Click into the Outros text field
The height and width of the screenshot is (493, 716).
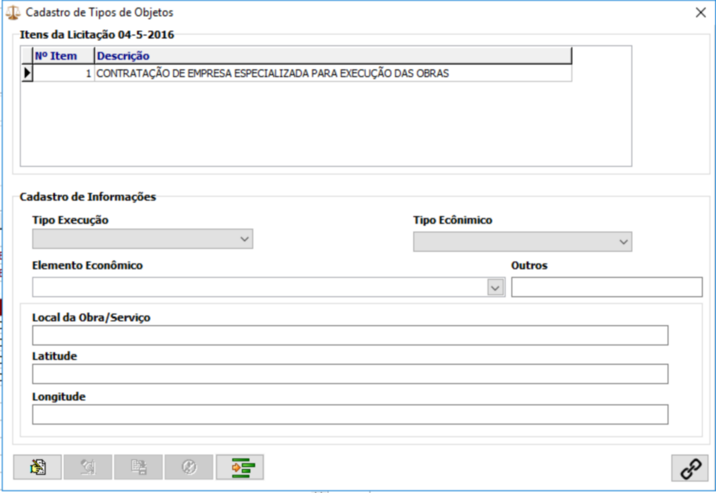[x=607, y=287]
